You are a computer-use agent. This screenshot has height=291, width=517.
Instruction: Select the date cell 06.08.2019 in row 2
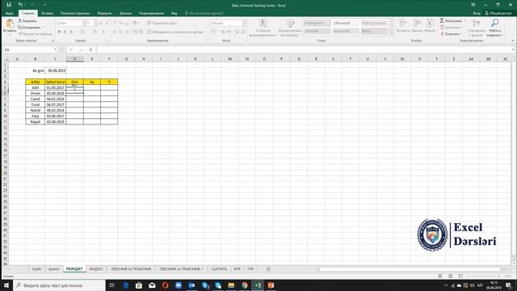pos(56,70)
